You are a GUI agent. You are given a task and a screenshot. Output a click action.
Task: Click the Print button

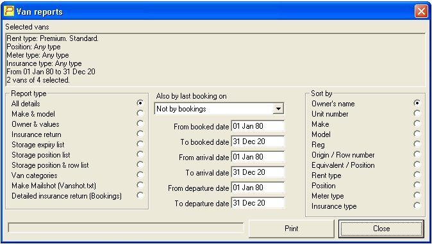click(292, 229)
